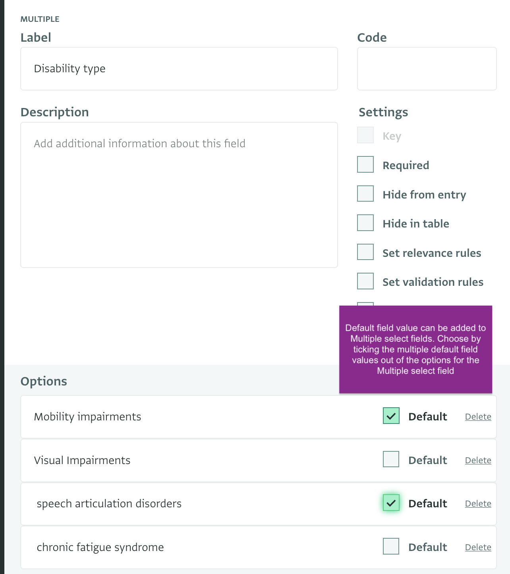Screen dimensions: 510x574
Task: Delete the chronic fatigue syndrome option
Action: (478, 547)
